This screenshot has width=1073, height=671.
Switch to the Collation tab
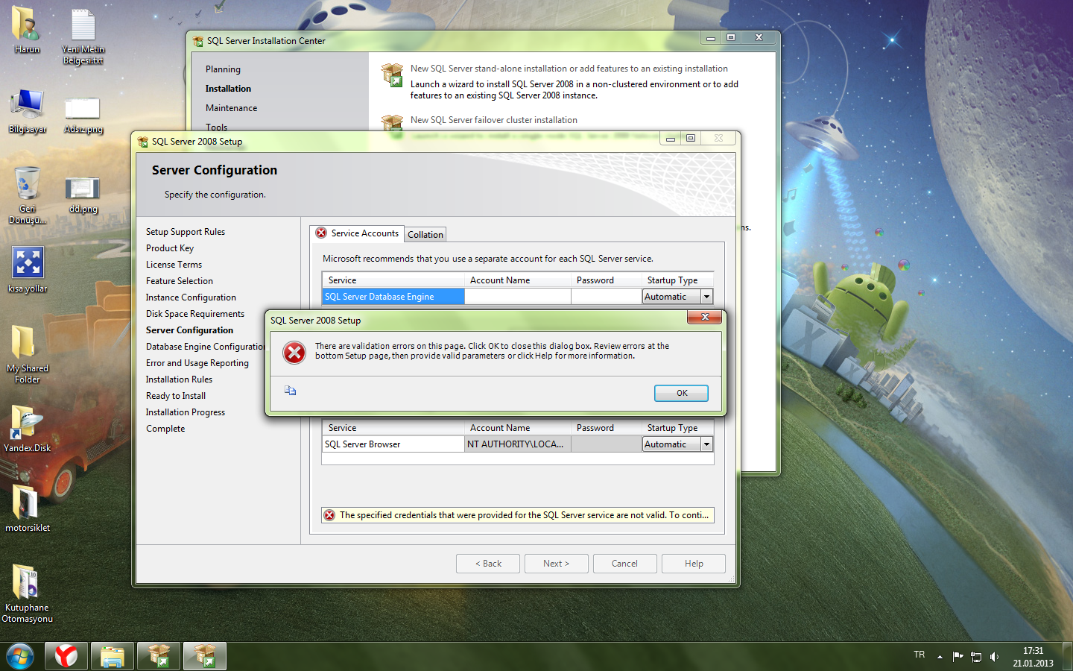[x=425, y=234]
